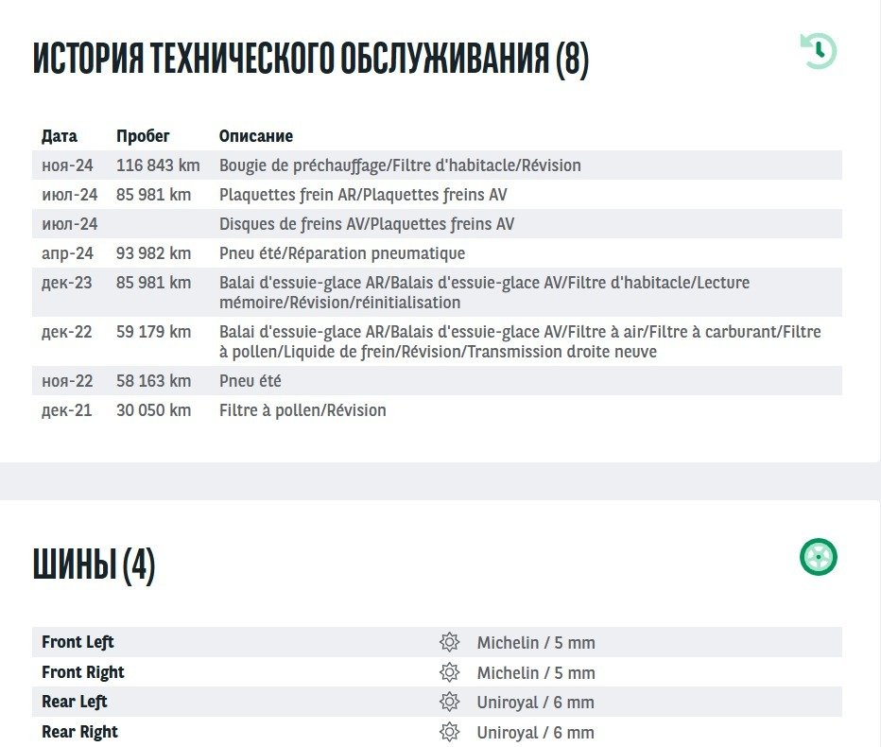
Task: Click the green tire wheel icon
Action: 819,557
